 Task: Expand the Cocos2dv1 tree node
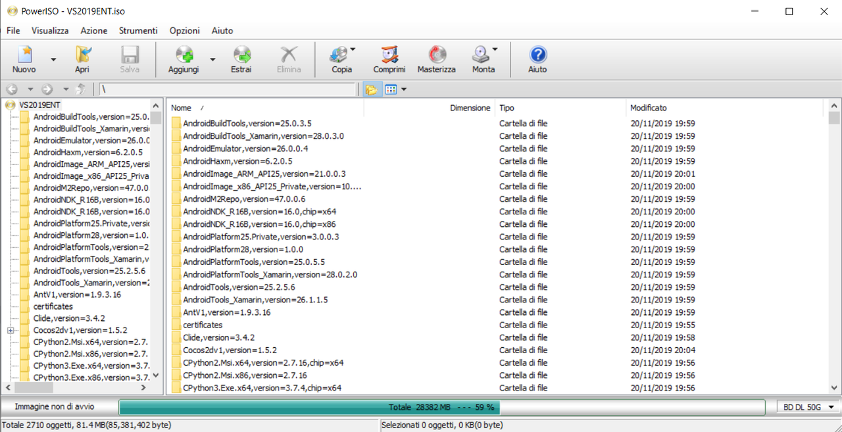(x=11, y=330)
